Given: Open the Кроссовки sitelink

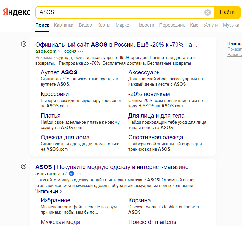Looking at the screenshot, I should coord(55,94).
